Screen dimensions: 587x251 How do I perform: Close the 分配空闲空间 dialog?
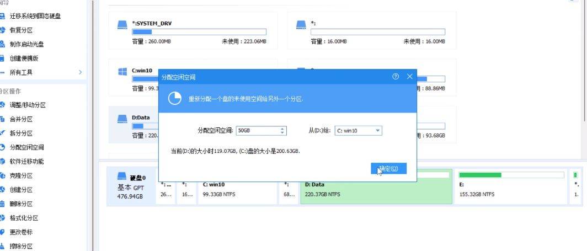click(409, 77)
